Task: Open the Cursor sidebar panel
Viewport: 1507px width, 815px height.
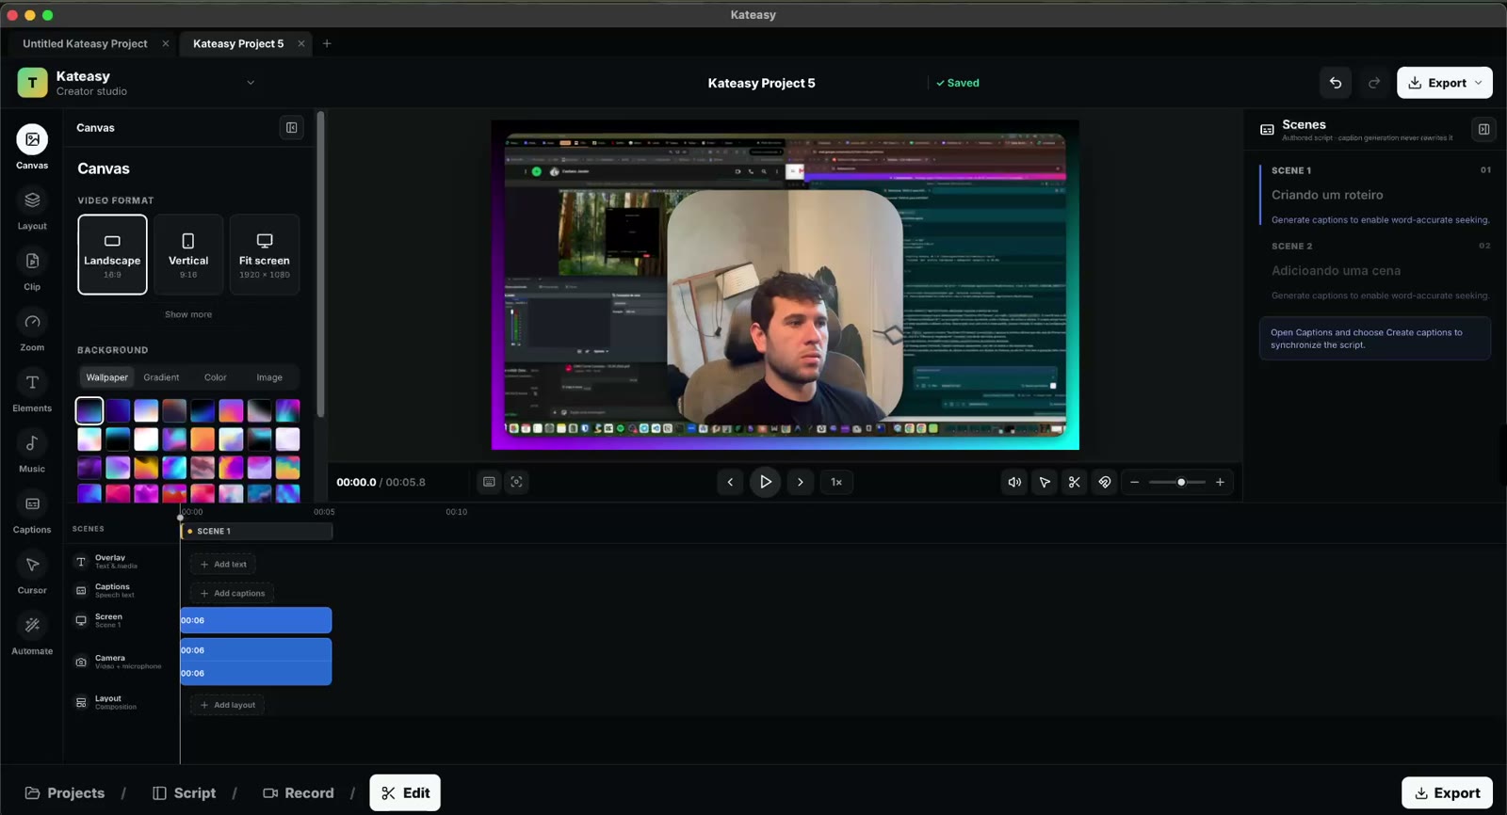Action: 32,573
